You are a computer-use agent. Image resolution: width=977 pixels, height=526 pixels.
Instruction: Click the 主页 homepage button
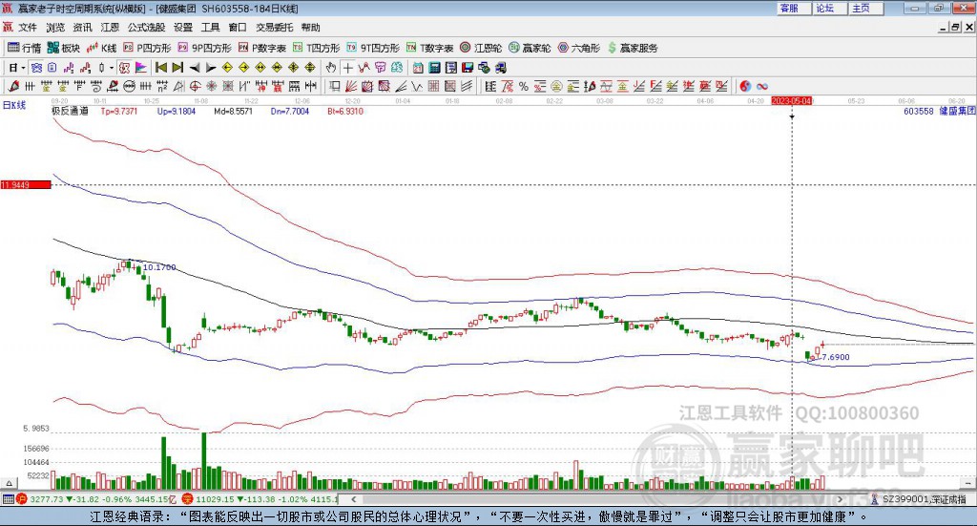click(x=861, y=8)
